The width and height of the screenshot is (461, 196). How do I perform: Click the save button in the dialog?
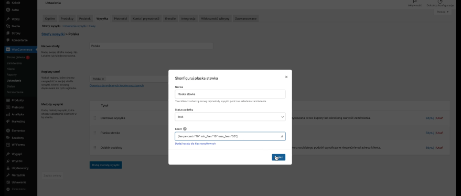point(278,157)
